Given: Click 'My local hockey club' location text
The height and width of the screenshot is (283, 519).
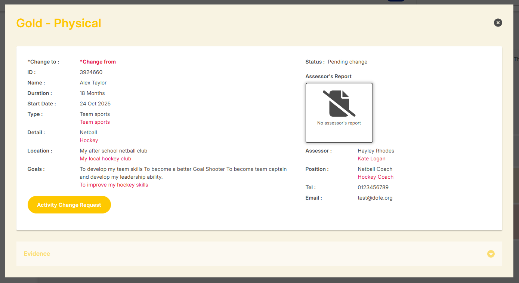Looking at the screenshot, I should 105,159.
